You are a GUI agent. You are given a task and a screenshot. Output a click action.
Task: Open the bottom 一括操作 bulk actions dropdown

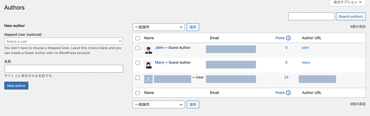158,105
